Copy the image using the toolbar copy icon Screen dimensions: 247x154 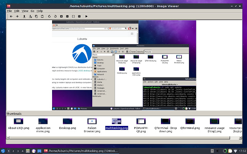pos(36,16)
